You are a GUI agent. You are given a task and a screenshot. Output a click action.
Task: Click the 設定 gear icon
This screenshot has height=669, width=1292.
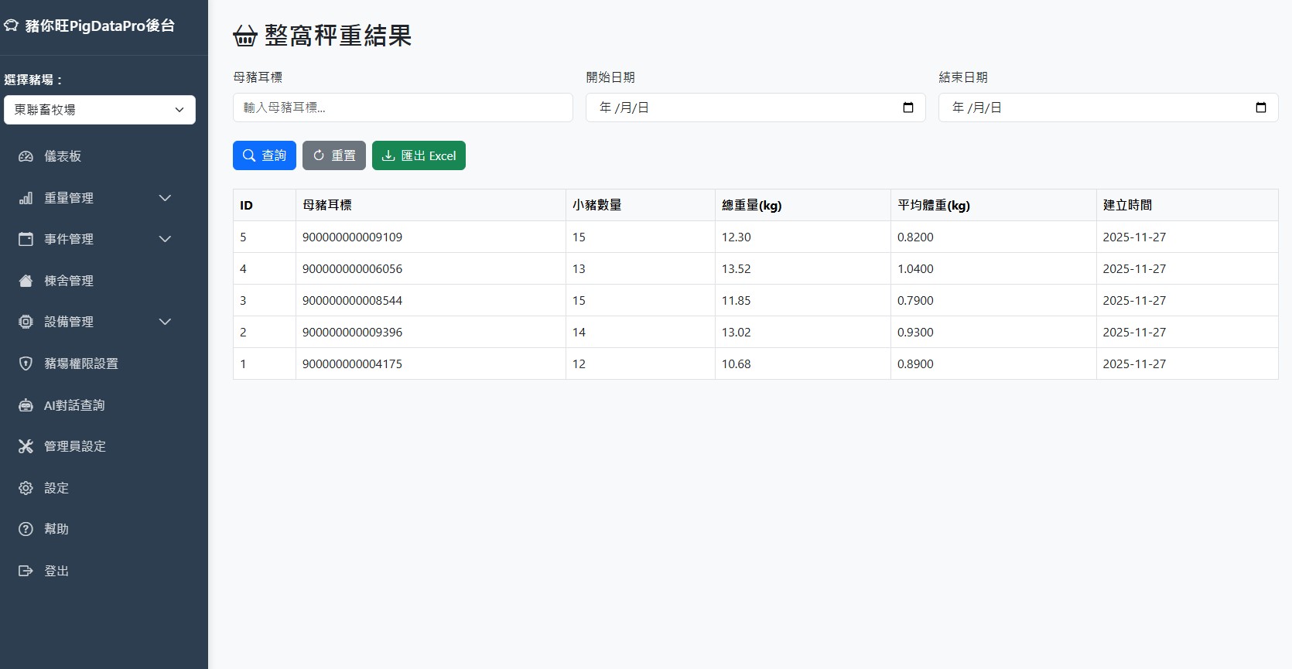tap(26, 488)
